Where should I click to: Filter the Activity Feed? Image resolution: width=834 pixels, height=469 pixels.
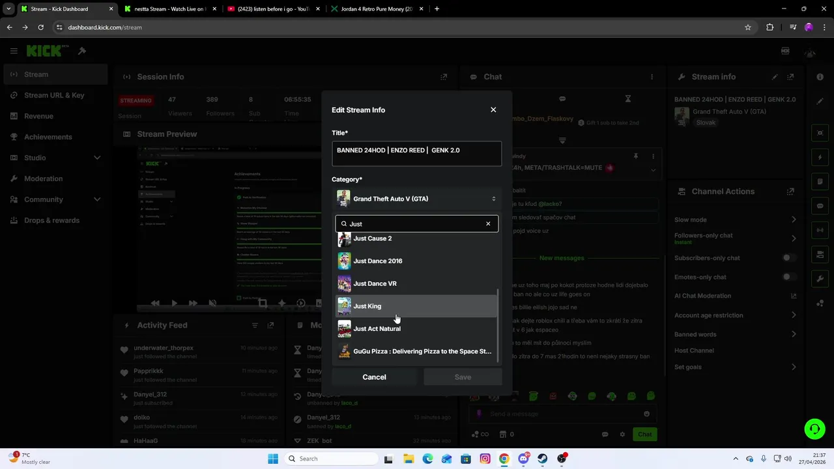[255, 325]
